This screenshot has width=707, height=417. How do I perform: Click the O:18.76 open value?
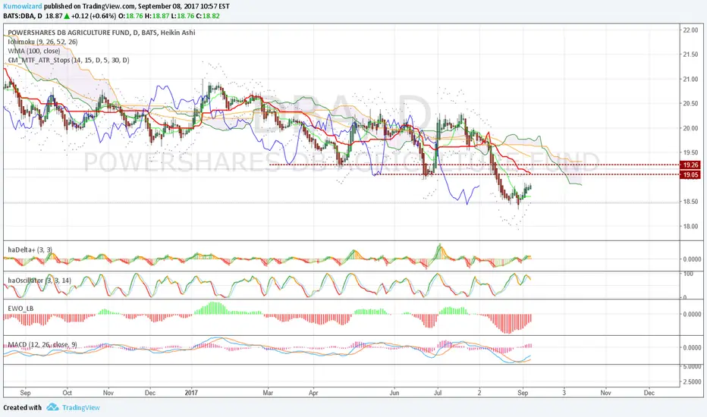click(x=130, y=16)
